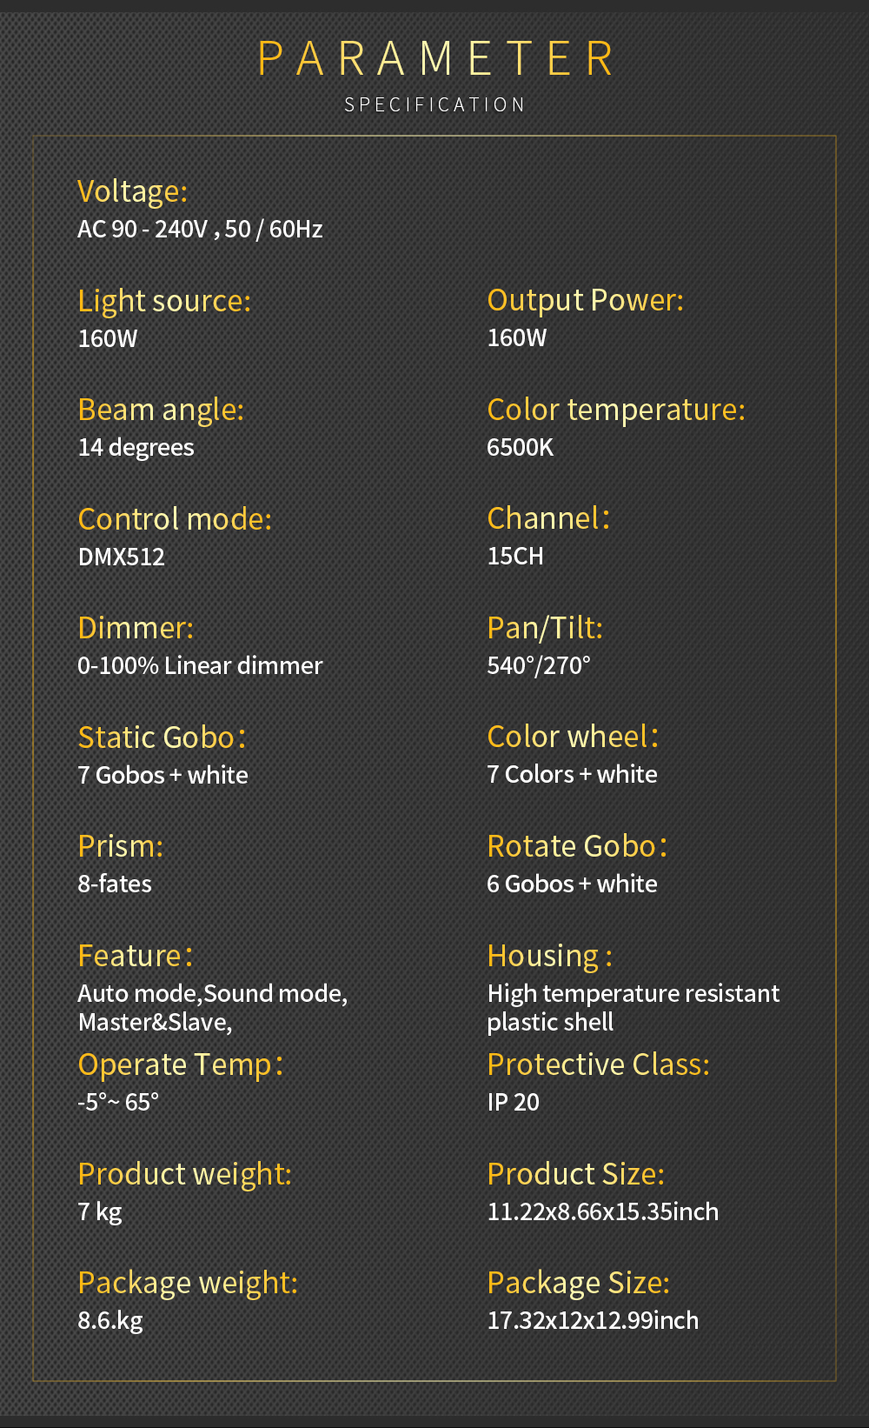Click the Color temperature label
The image size is (869, 1428).
[x=616, y=410]
